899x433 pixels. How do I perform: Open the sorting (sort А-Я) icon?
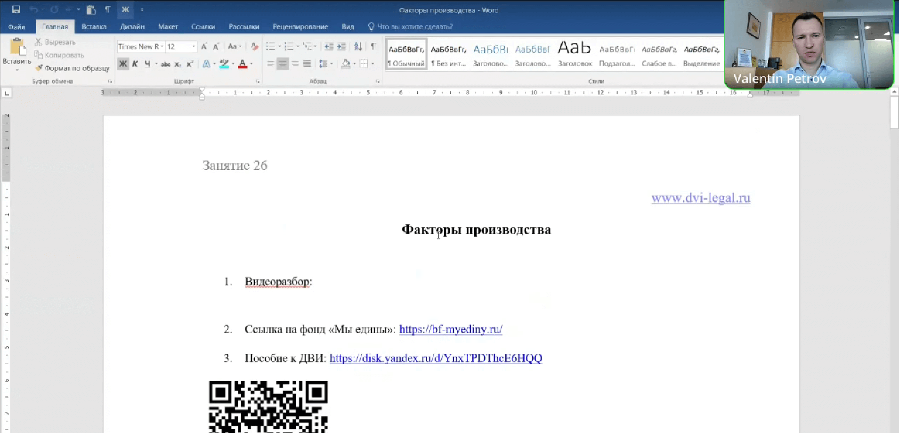coord(358,46)
